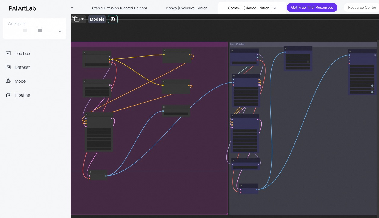379x218 pixels.
Task: Open the Resource Center button
Action: [x=362, y=8]
